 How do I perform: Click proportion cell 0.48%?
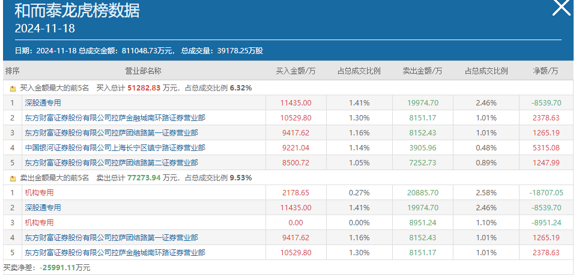click(x=486, y=148)
